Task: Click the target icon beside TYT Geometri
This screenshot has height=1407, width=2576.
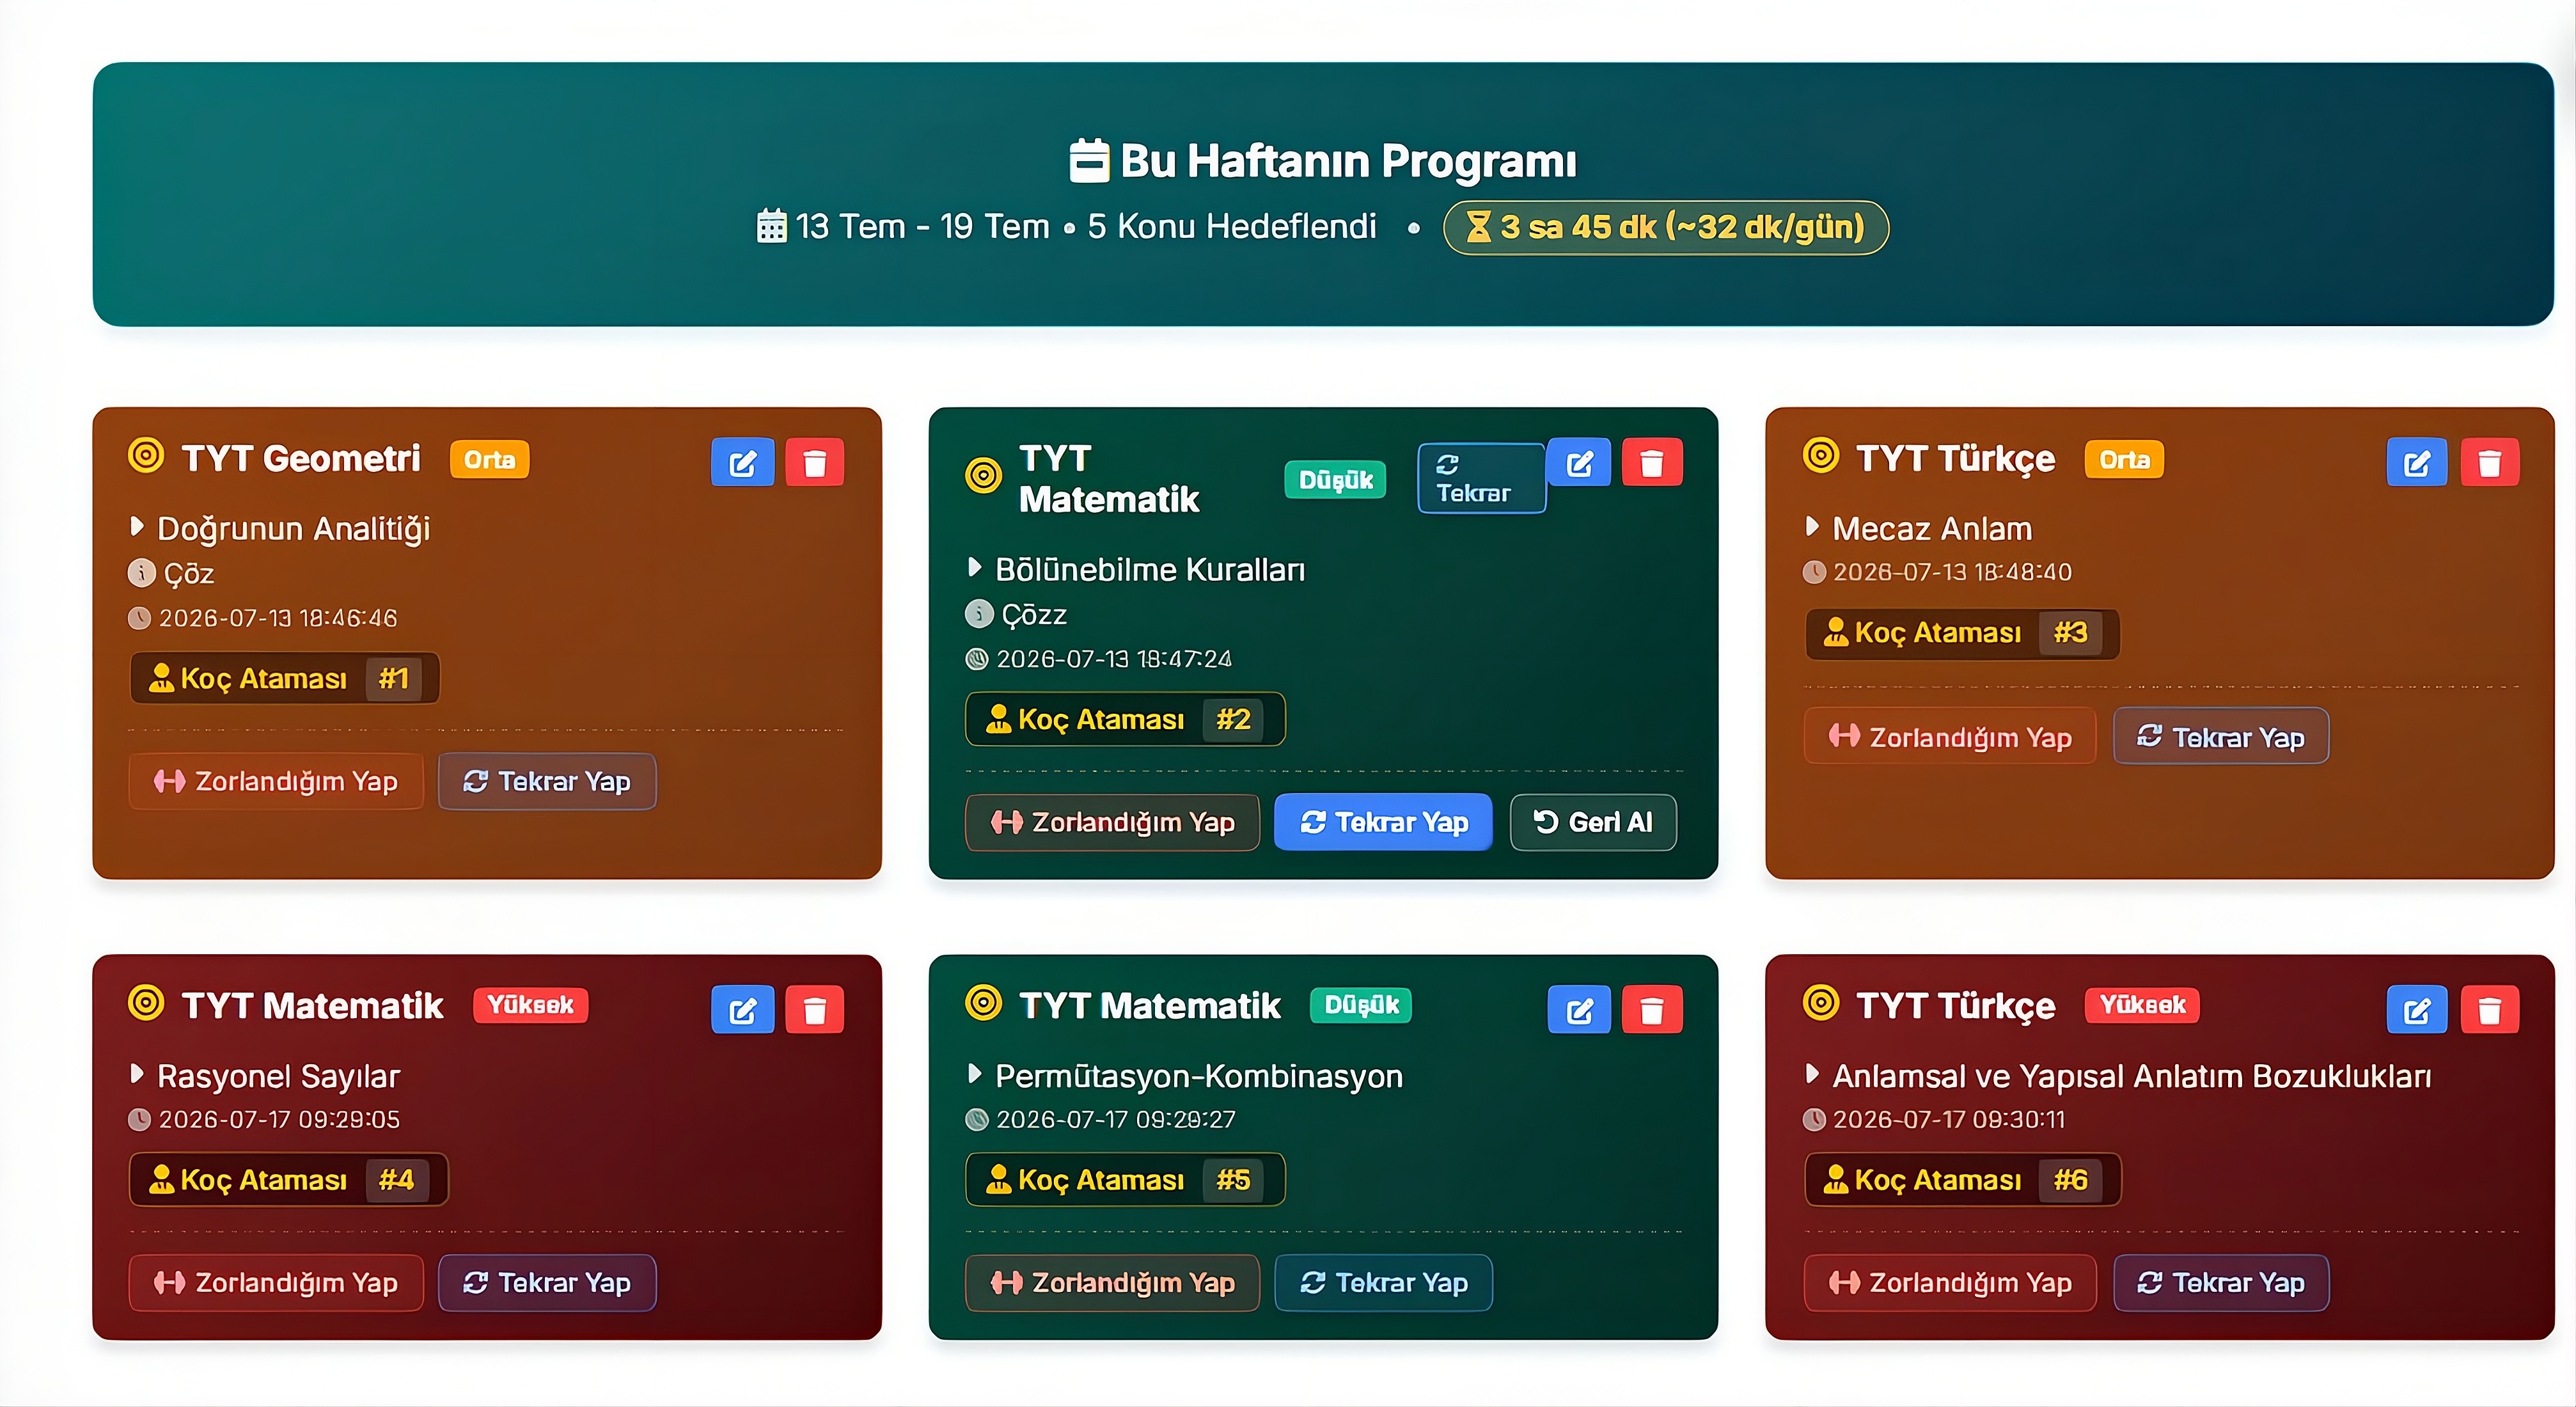Action: 146,456
